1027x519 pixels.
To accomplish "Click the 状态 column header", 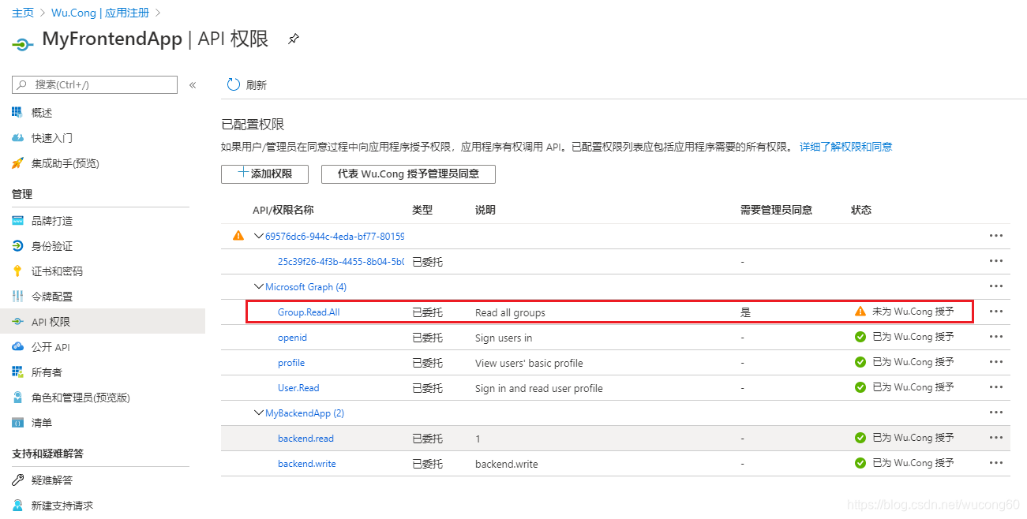I will 861,210.
